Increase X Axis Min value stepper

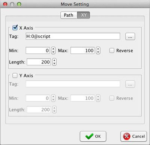(x=53, y=49)
